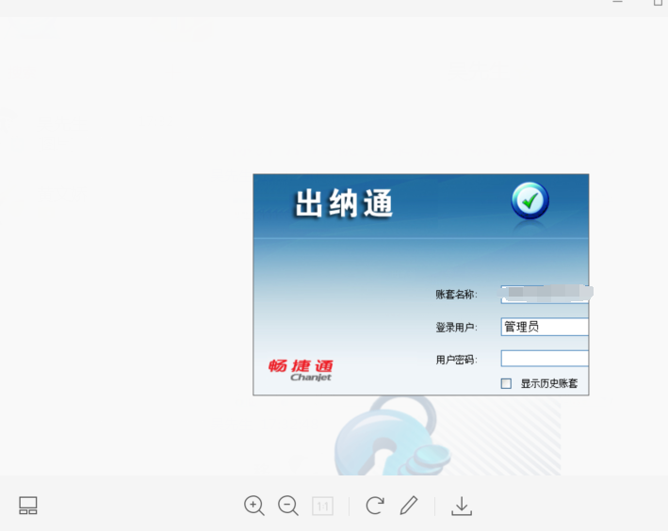Click the 用户密码 label

point(456,360)
